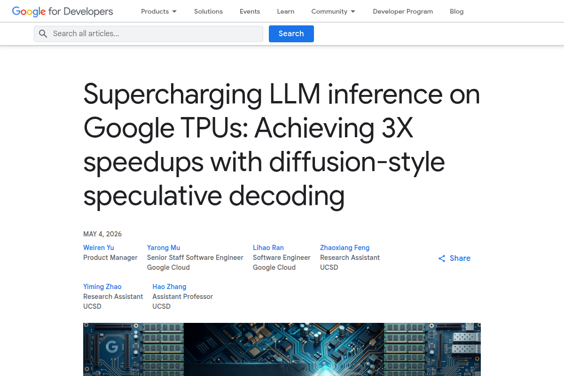
Task: Open the Learn menu item
Action: coord(286,11)
